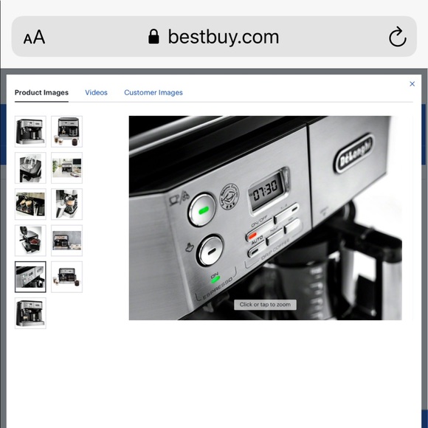Tap the main De'Longhi control panel image
This screenshot has height=428, width=428.
(266, 218)
